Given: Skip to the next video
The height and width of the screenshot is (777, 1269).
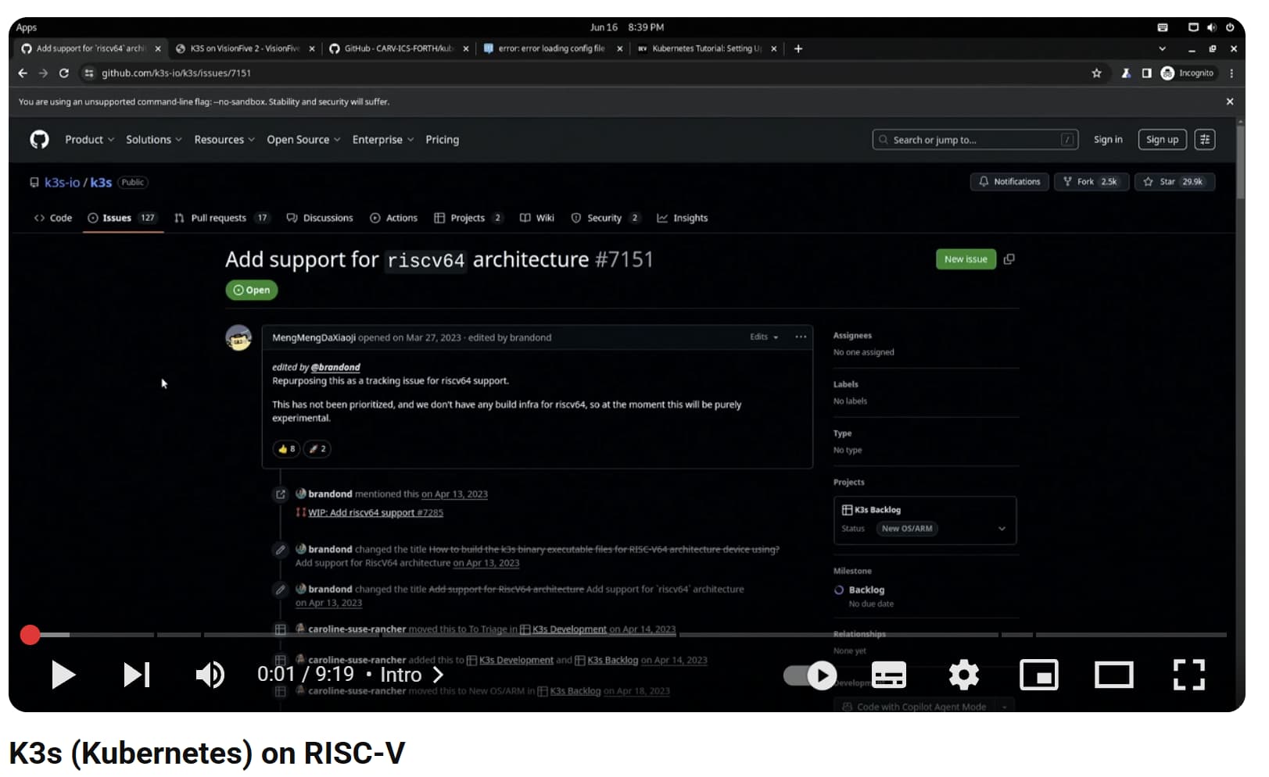Looking at the screenshot, I should click(137, 675).
